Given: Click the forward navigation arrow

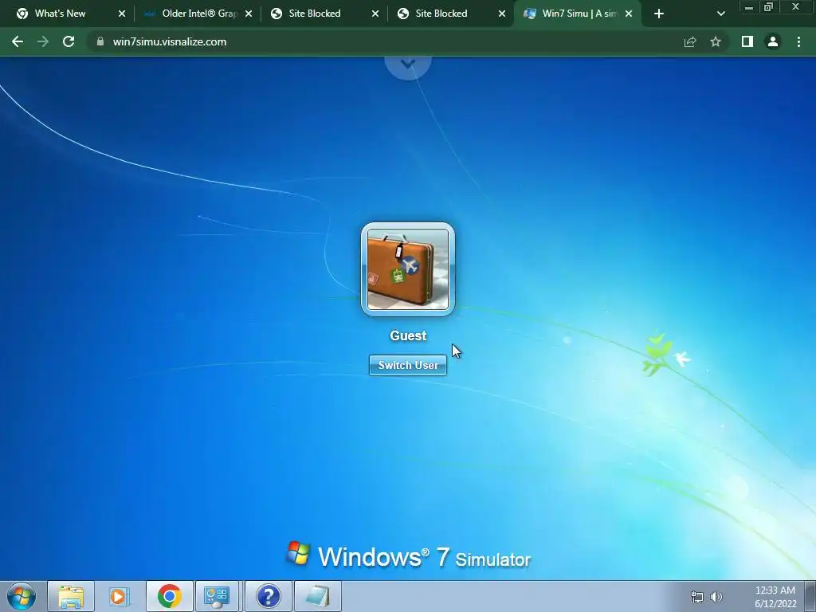Looking at the screenshot, I should [43, 41].
